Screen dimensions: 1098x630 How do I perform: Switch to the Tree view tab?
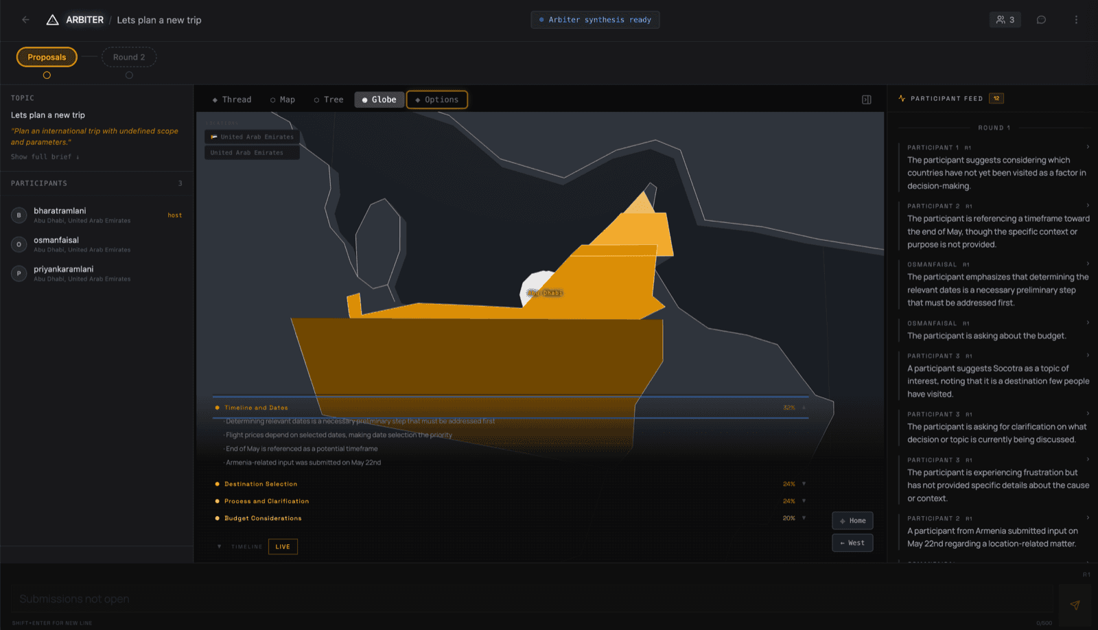coord(329,100)
